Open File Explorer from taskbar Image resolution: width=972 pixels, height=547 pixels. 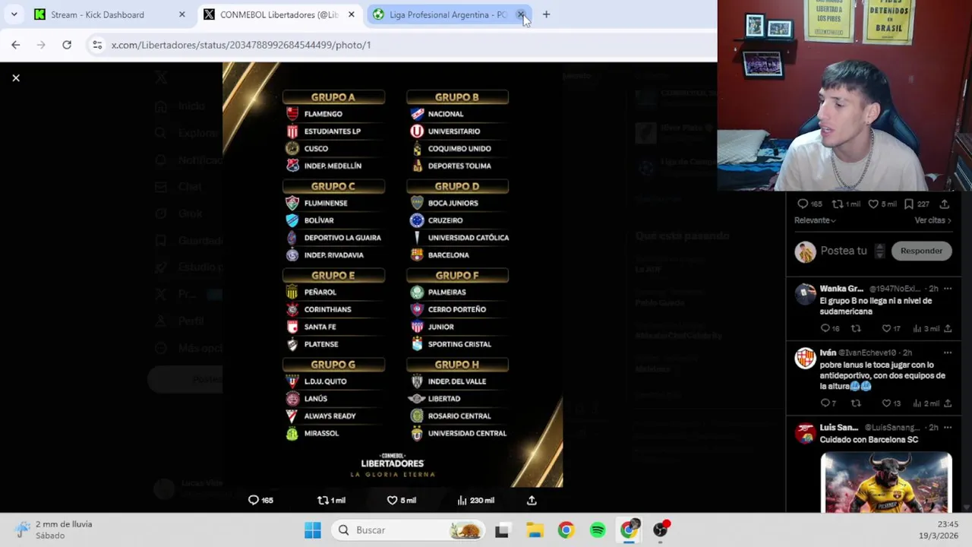click(535, 530)
